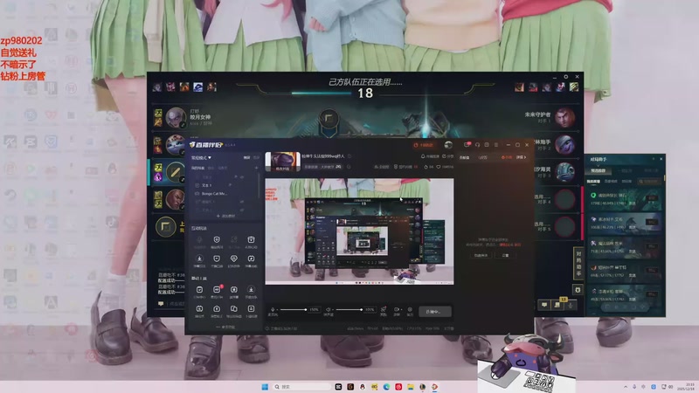This screenshot has width=699, height=393.
Task: Open League chat bubble icon bottom right
Action: coord(544,305)
